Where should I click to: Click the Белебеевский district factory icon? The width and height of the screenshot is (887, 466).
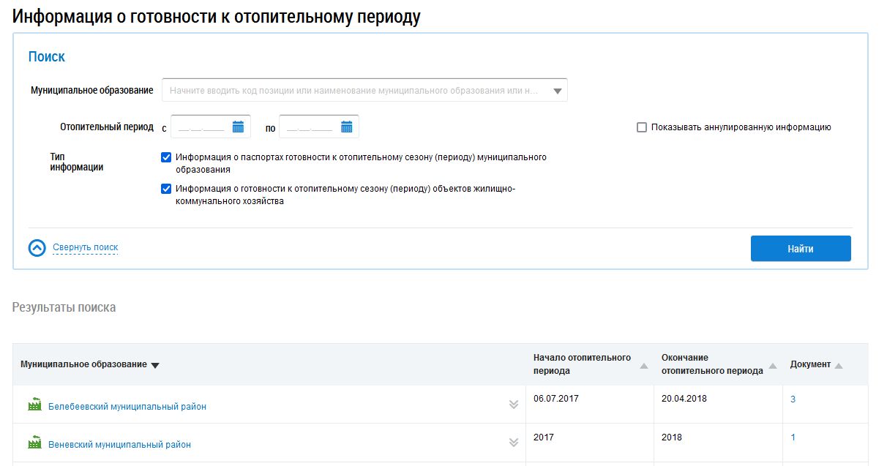(x=34, y=405)
